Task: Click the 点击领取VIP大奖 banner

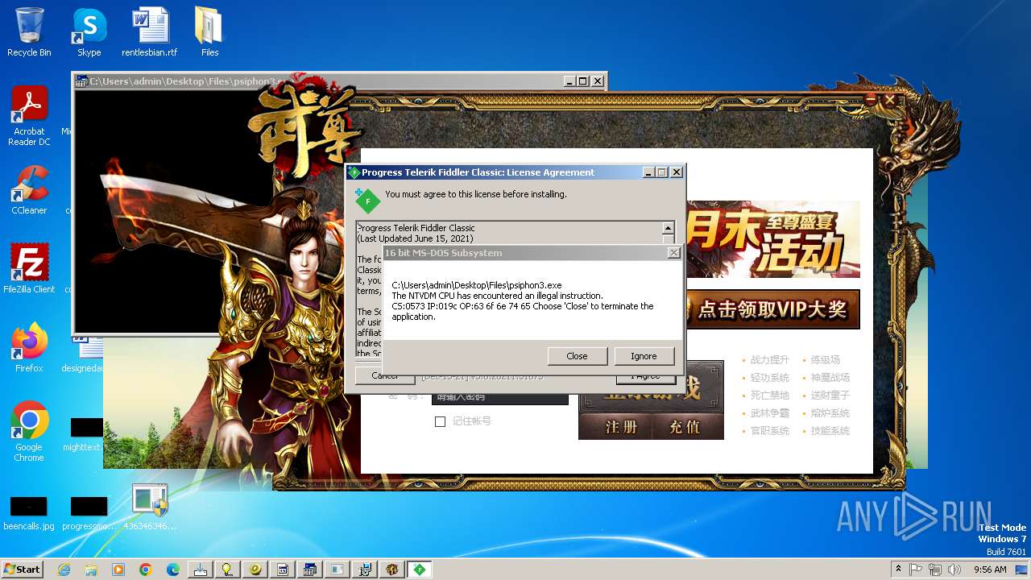Action: coord(772,310)
